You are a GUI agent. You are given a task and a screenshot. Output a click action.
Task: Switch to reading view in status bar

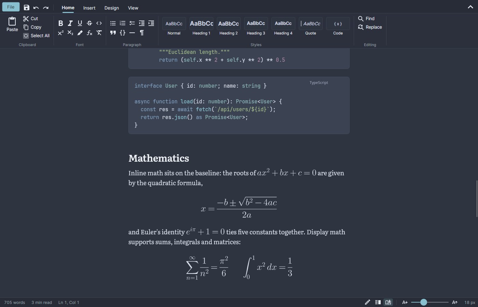coord(388,302)
